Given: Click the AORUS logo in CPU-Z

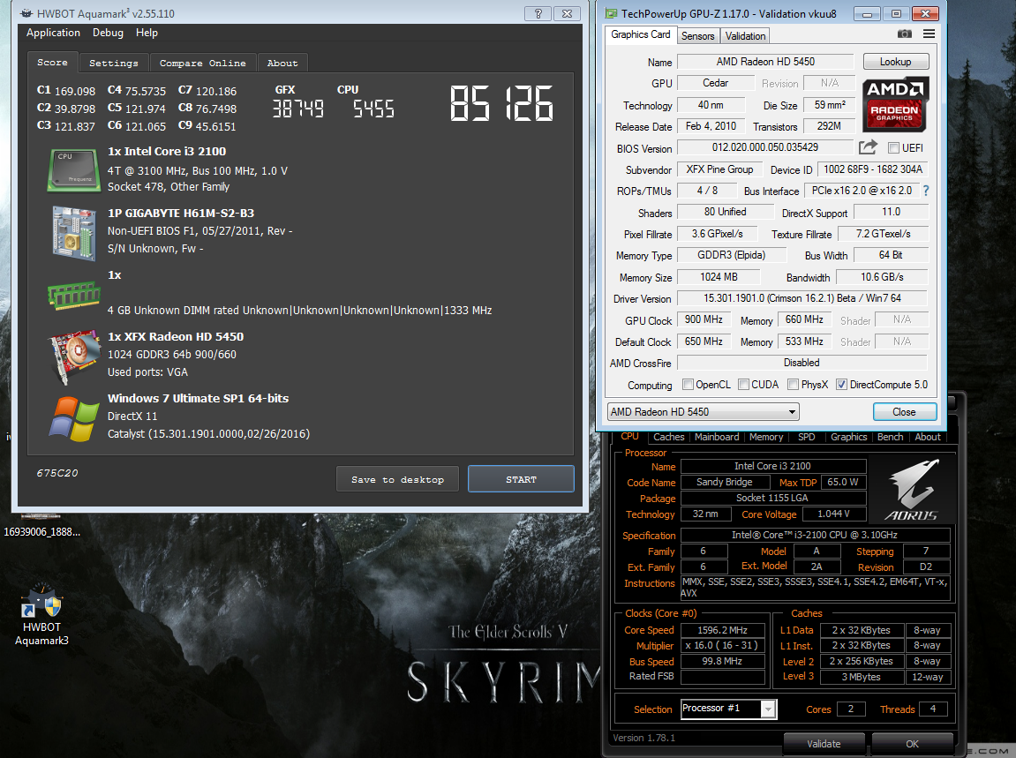Looking at the screenshot, I should point(911,491).
